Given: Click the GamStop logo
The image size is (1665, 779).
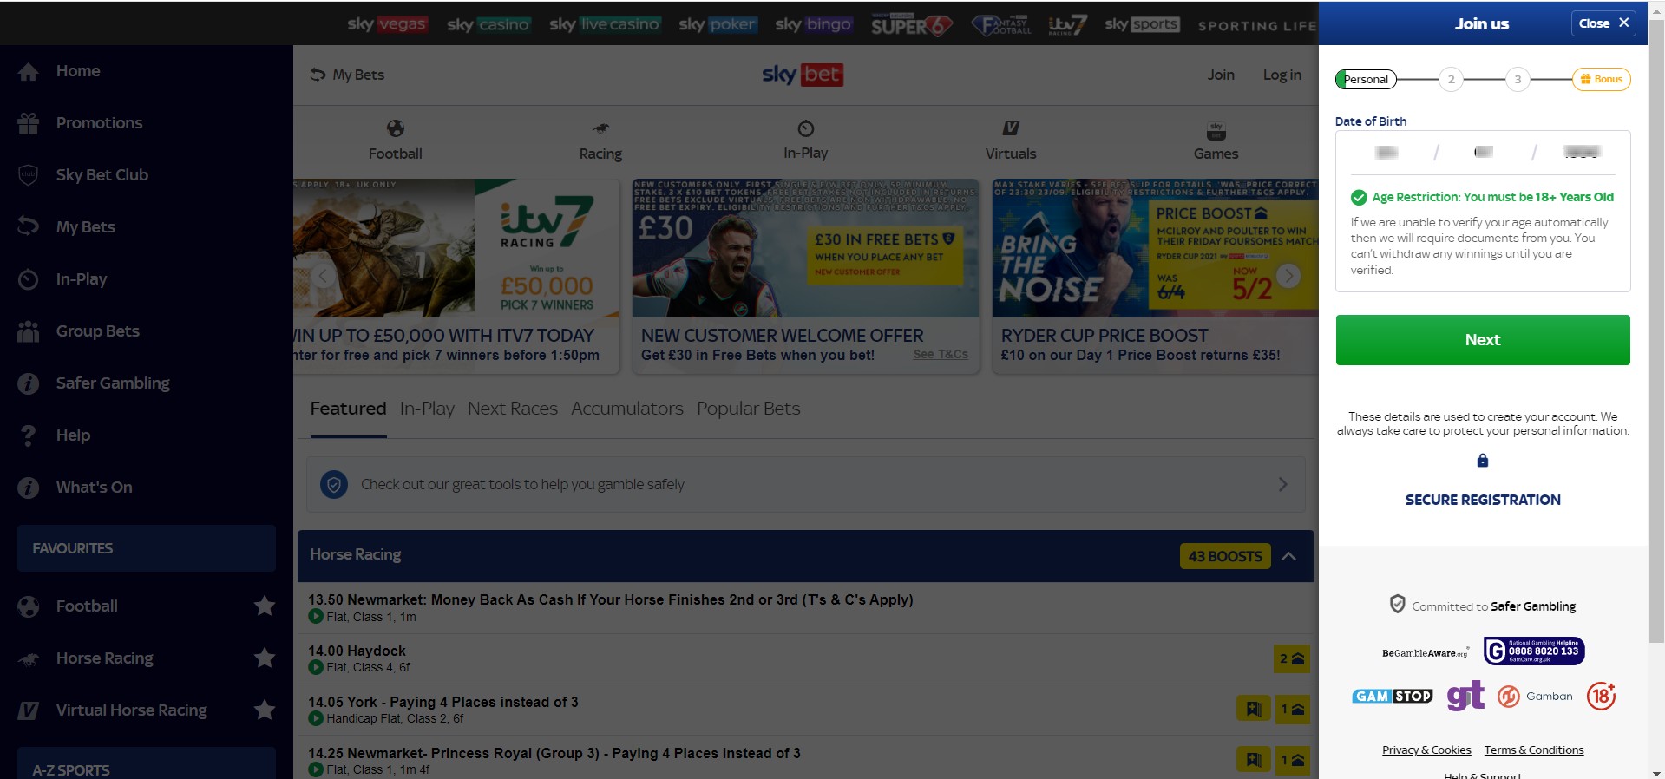Looking at the screenshot, I should pyautogui.click(x=1392, y=696).
